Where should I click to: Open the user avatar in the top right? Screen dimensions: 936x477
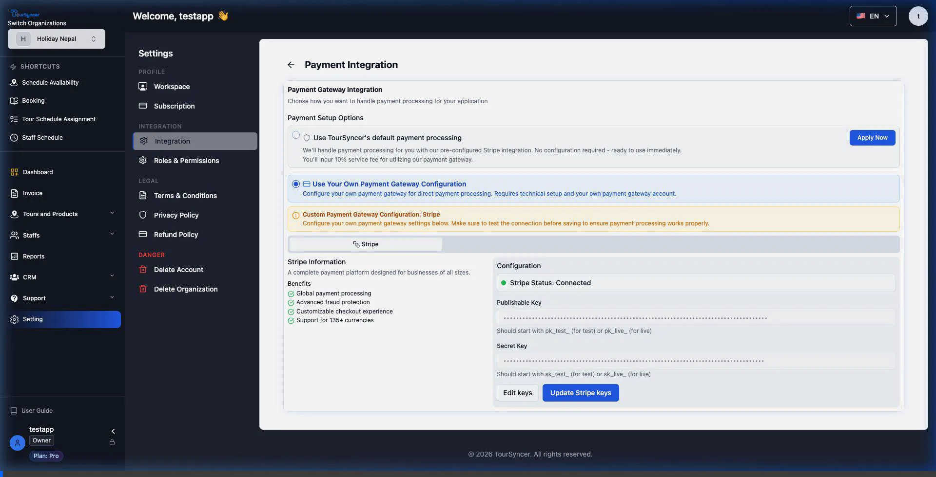click(918, 16)
